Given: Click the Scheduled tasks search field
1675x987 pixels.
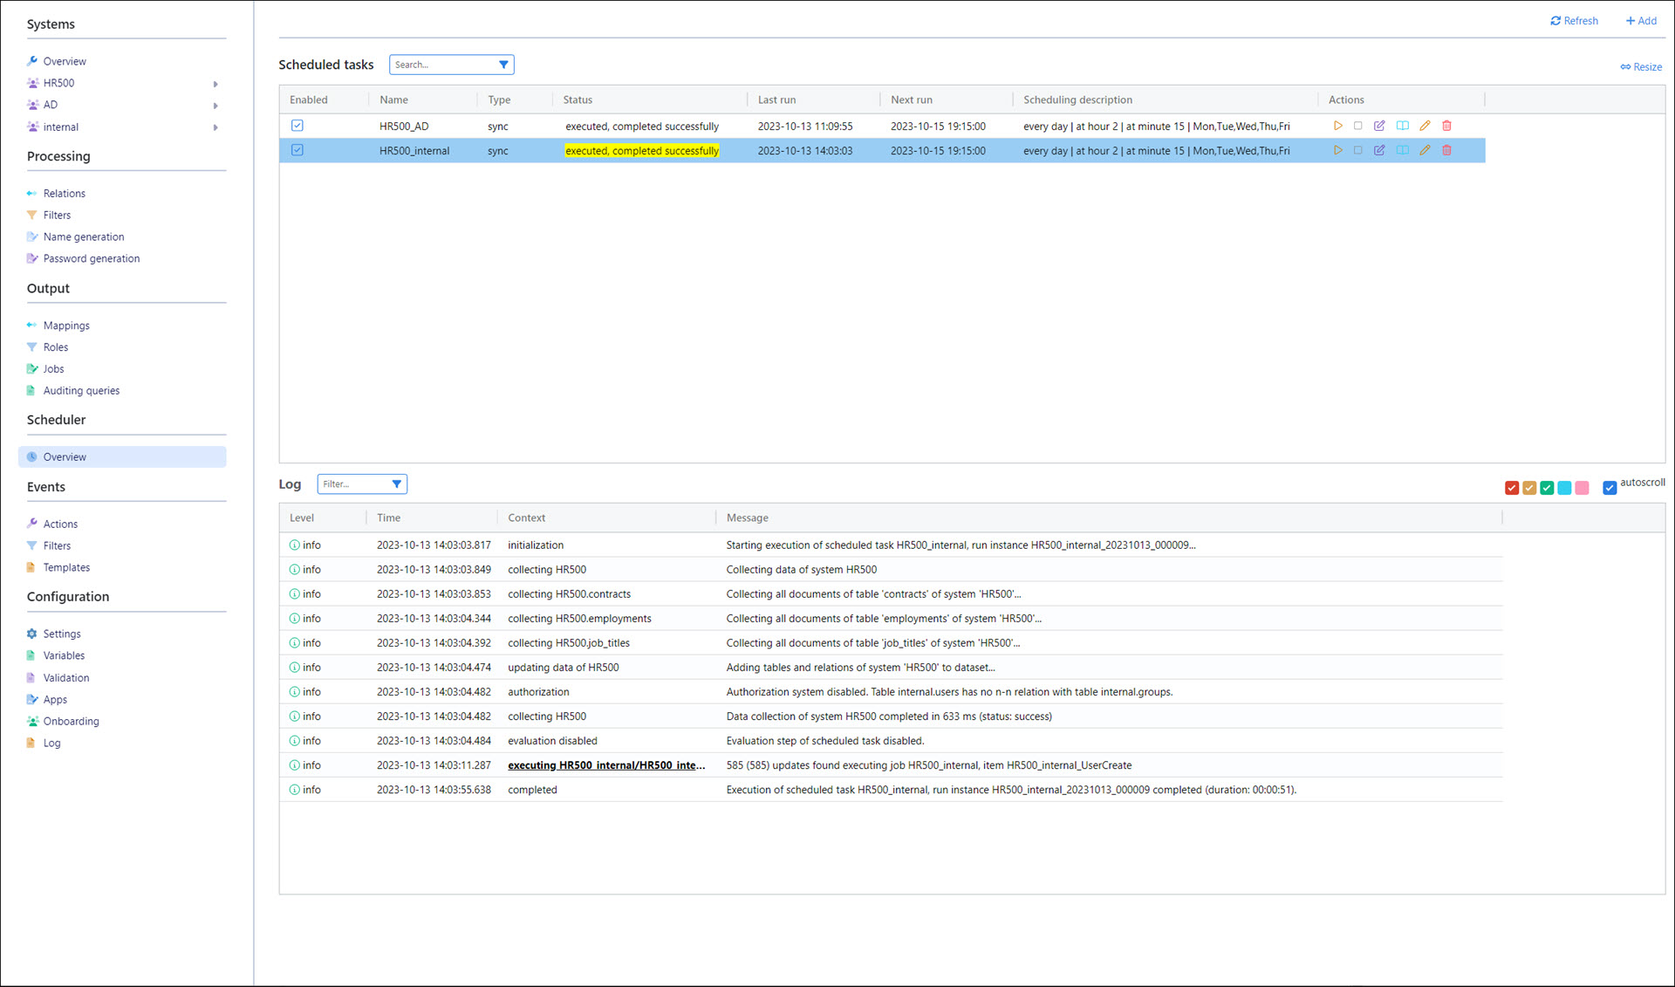Looking at the screenshot, I should (442, 65).
